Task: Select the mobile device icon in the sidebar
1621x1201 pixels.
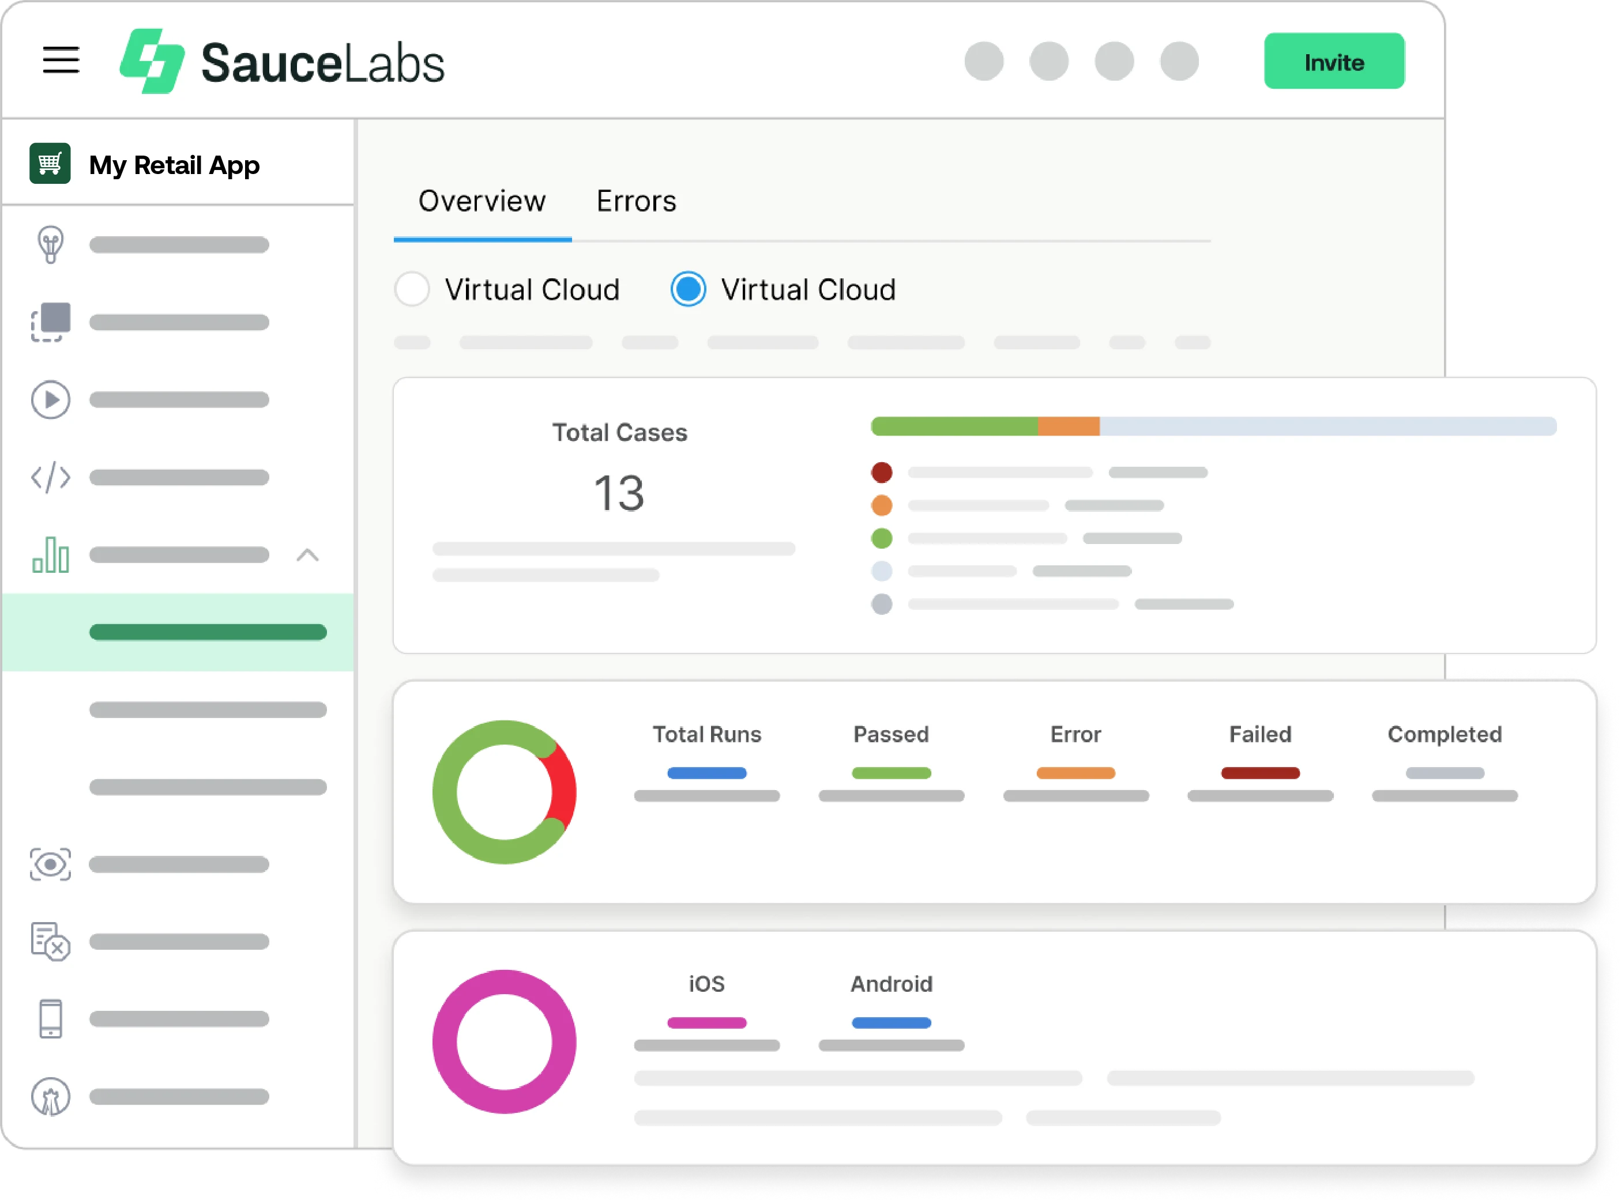Action: coord(50,1018)
